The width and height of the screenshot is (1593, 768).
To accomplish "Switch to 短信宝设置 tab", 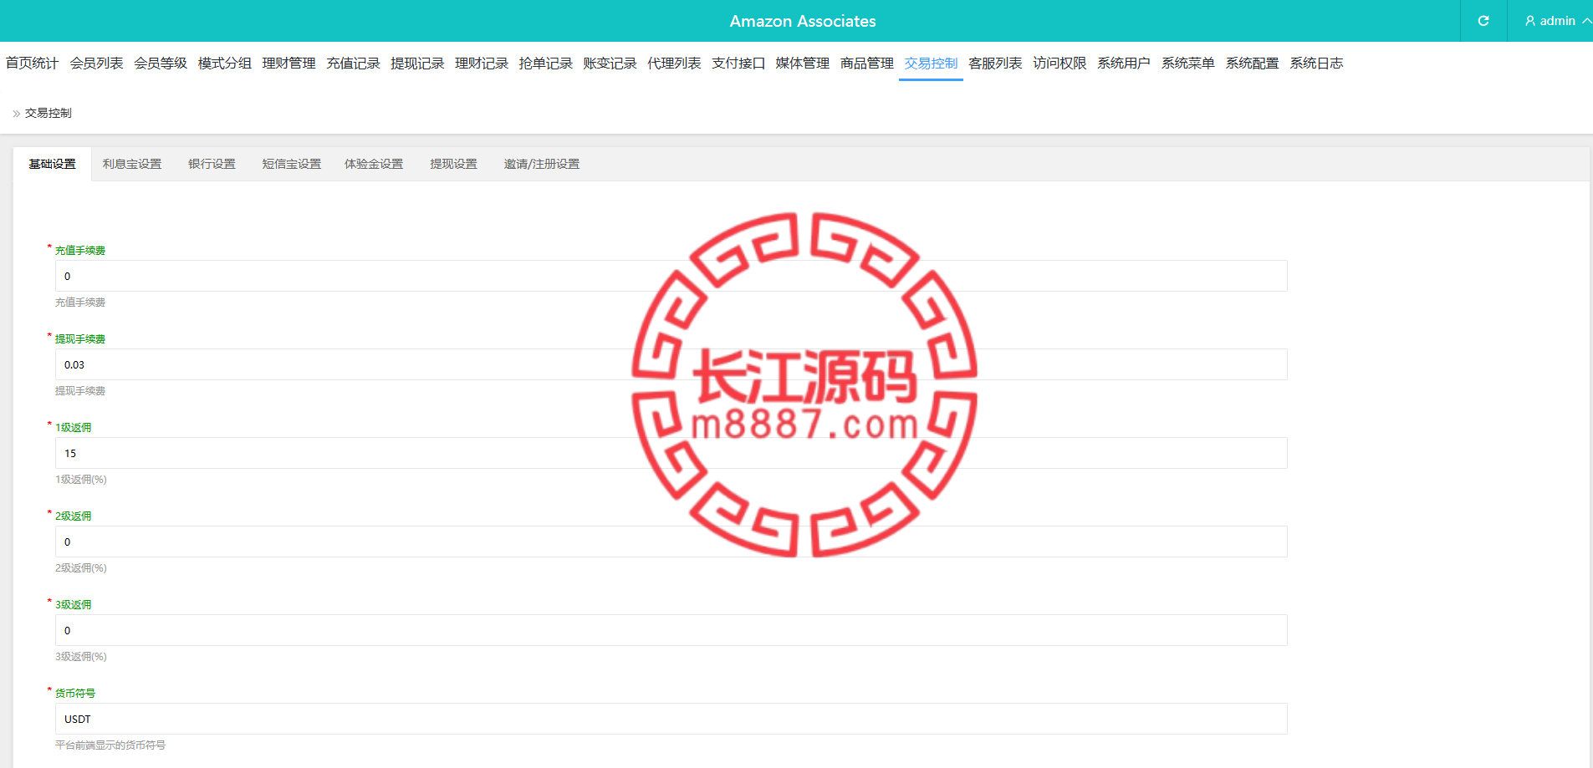I will (x=291, y=164).
